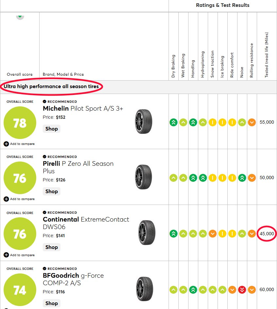
Task: Add Continental ExtremeContact to compare
Action: [x=19, y=255]
